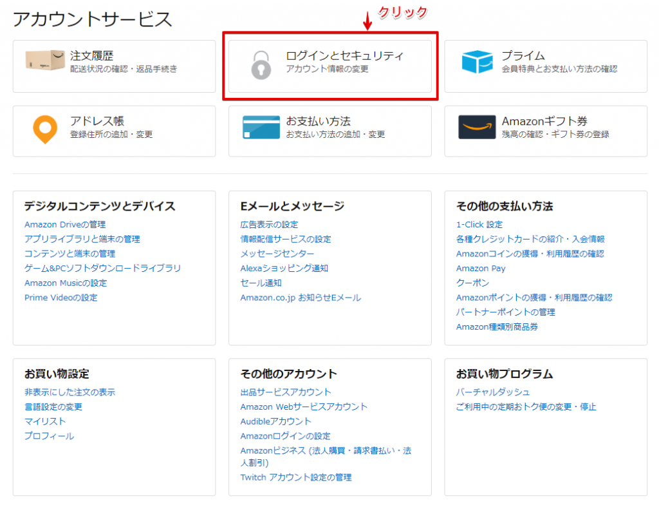659x505 pixels.
Task: Open Prime Videoの設定
Action: point(60,298)
